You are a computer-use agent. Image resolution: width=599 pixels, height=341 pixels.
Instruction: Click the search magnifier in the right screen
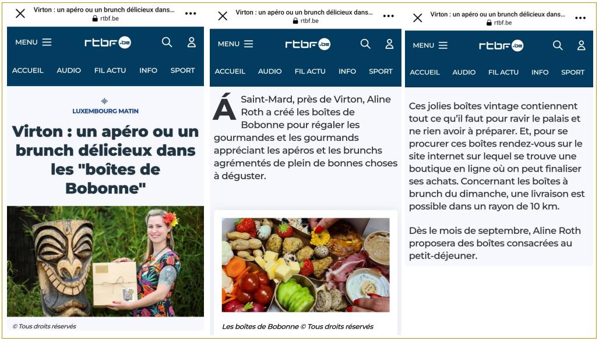[558, 45]
